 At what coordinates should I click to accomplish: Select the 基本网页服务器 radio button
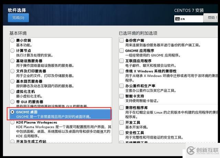click(x=12, y=81)
